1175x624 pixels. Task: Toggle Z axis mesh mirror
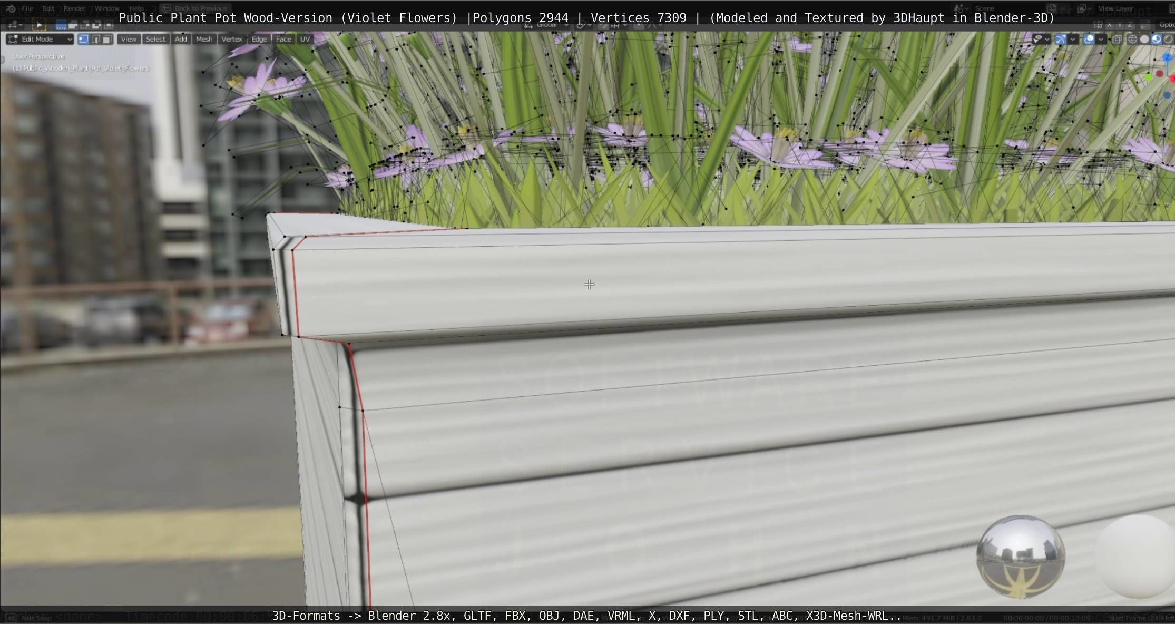point(1130,25)
